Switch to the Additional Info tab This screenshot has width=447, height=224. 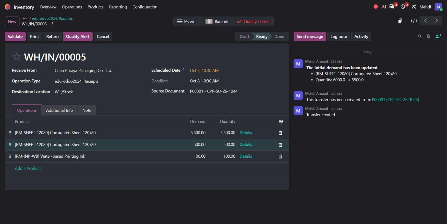(59, 110)
